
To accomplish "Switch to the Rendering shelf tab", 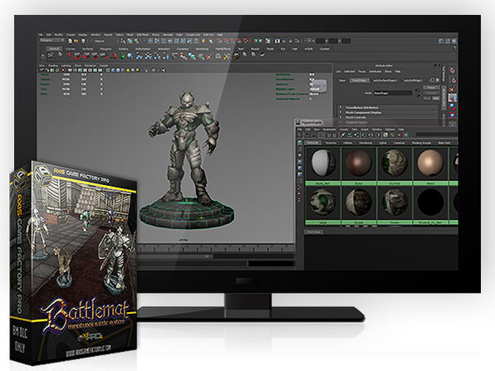I will tap(202, 49).
